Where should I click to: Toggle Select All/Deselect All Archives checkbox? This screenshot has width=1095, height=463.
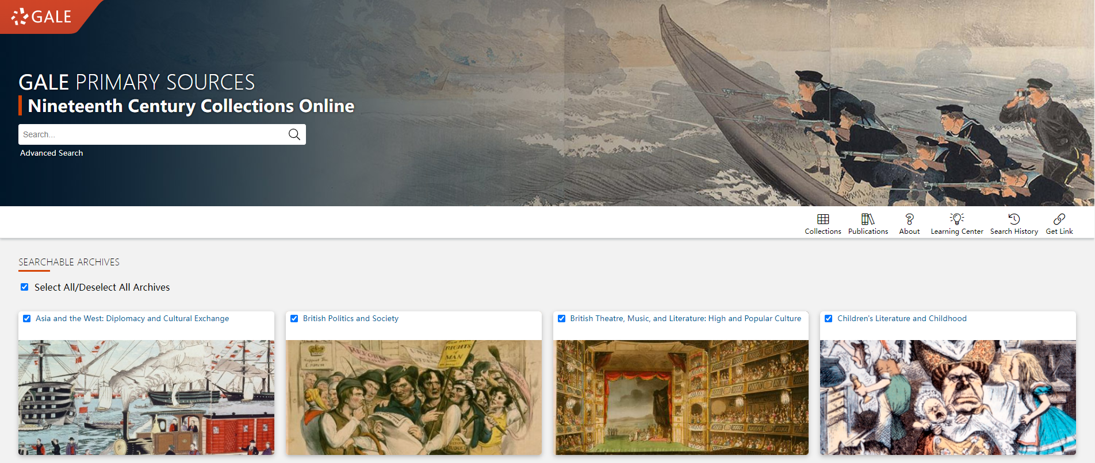coord(24,287)
